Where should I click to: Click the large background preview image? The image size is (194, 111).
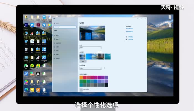pos(92,33)
